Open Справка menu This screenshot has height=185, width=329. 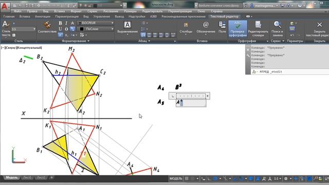[x=216, y=11]
